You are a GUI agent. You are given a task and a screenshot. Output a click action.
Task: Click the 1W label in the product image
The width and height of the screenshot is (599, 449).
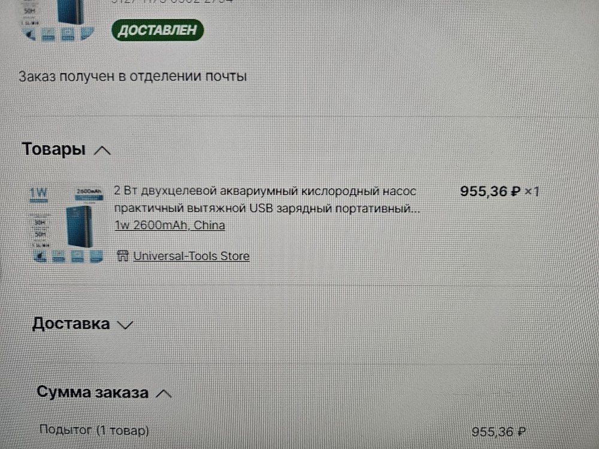pos(38,193)
